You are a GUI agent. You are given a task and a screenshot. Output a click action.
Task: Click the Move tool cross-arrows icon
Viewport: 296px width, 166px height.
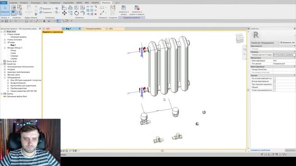point(64,13)
